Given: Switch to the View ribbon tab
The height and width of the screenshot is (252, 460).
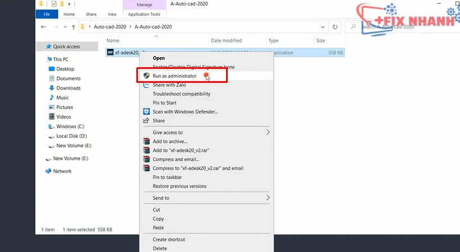Looking at the screenshot, I should pos(112,14).
